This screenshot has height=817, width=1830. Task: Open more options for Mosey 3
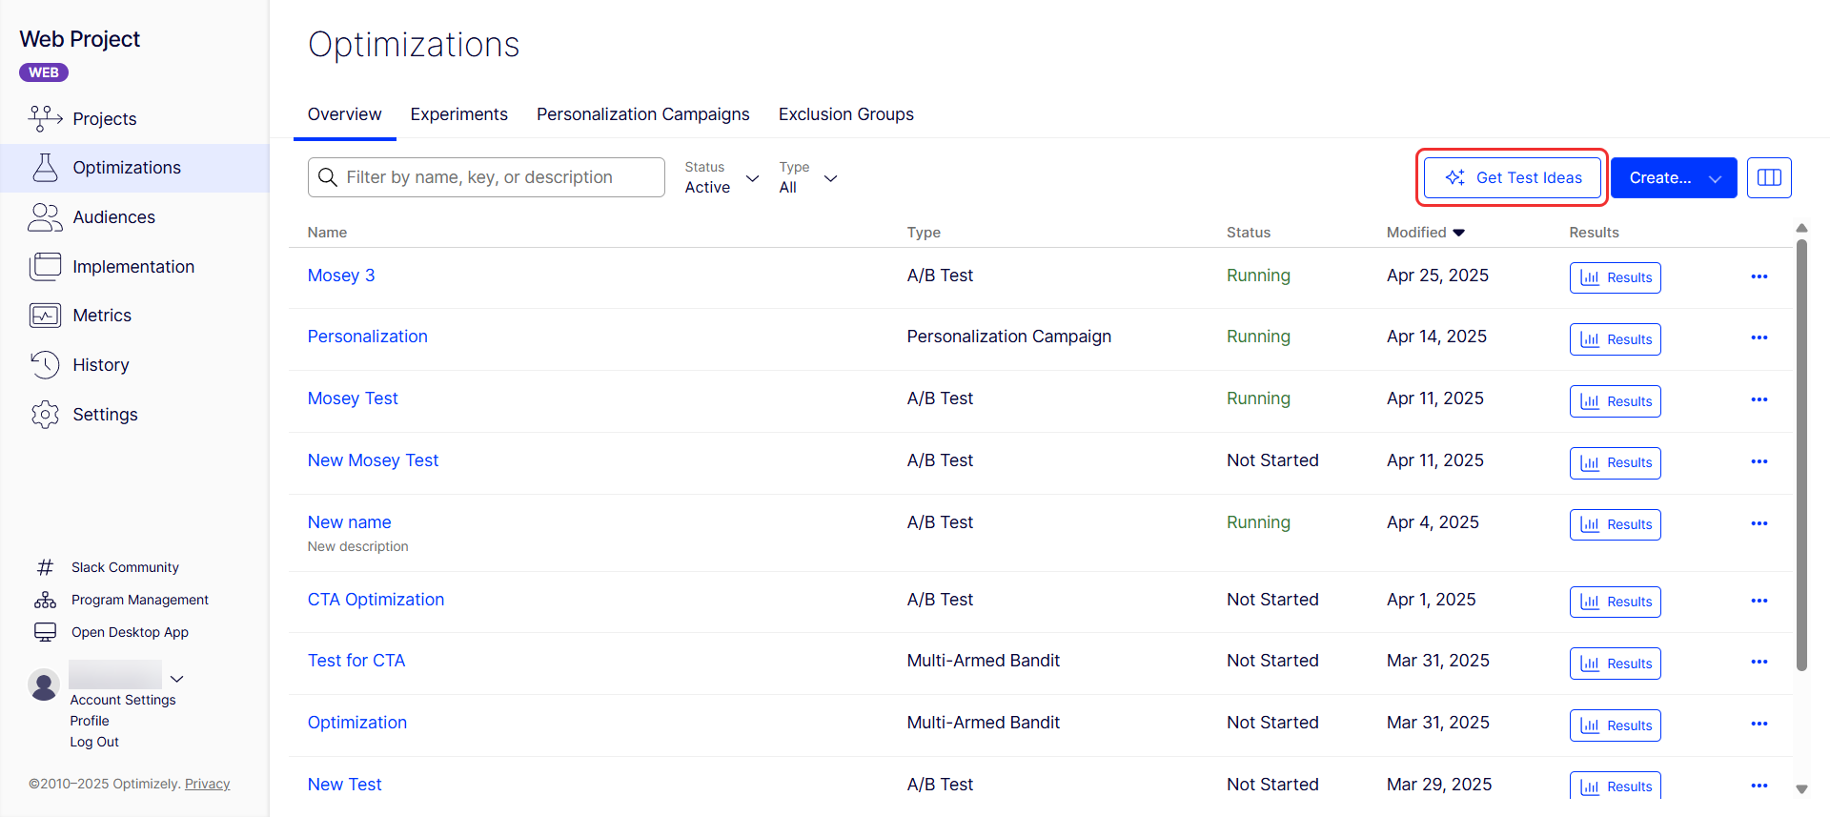1759,276
